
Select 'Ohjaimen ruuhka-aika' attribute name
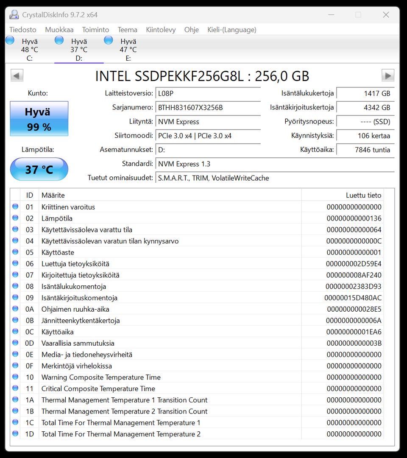(x=75, y=309)
